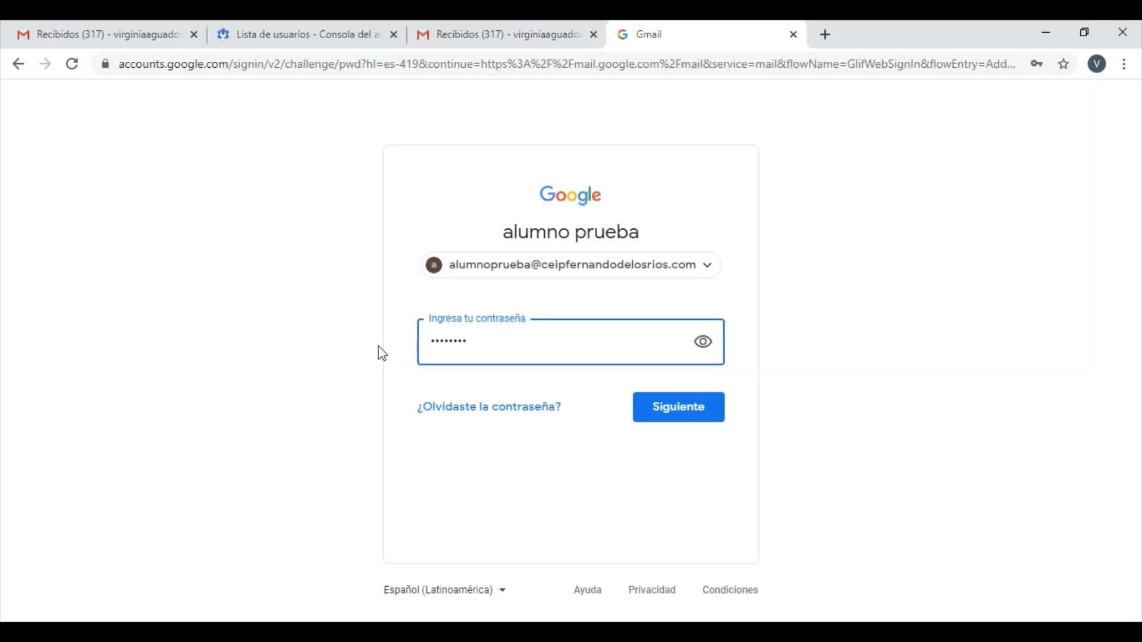Expand alumnoprueba account switcher chevron
The image size is (1142, 642).
point(707,266)
